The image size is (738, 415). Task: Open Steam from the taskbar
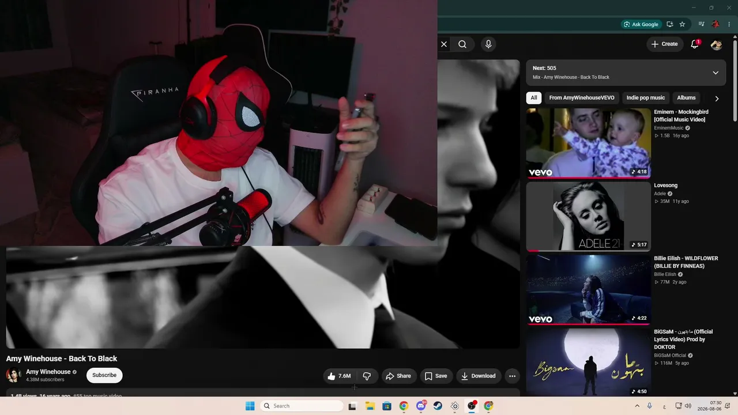[x=438, y=406]
